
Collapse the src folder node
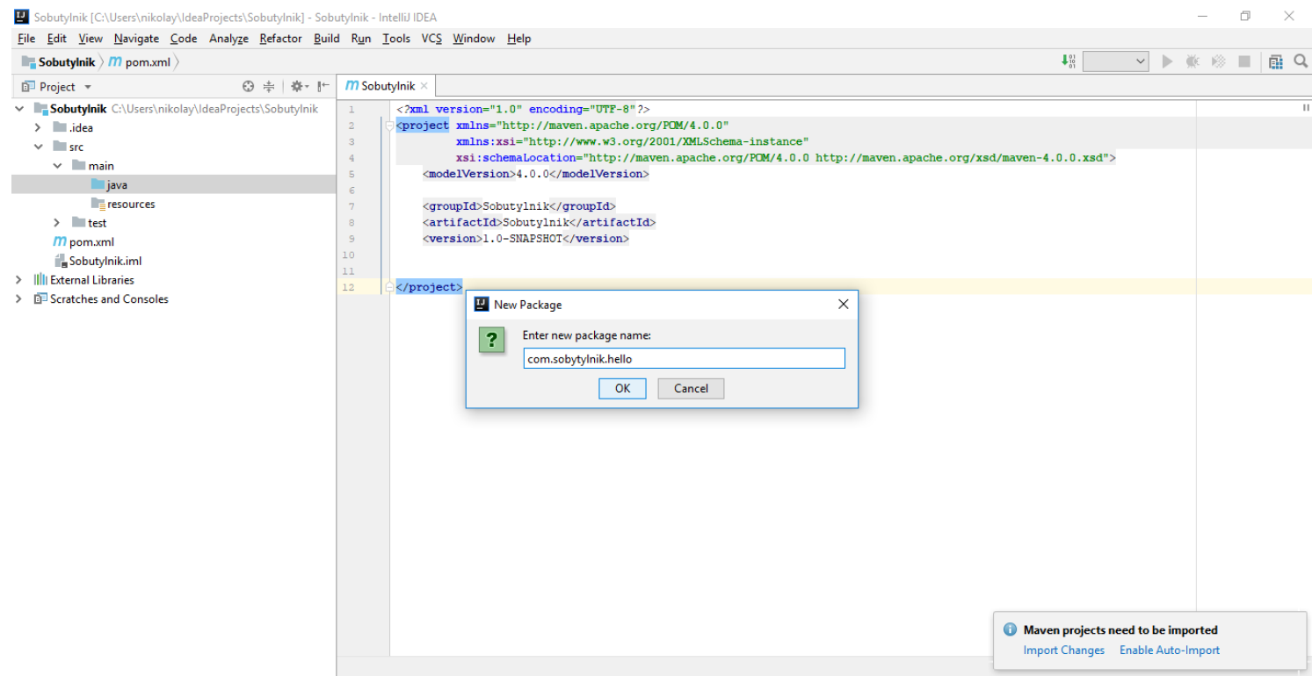(38, 147)
